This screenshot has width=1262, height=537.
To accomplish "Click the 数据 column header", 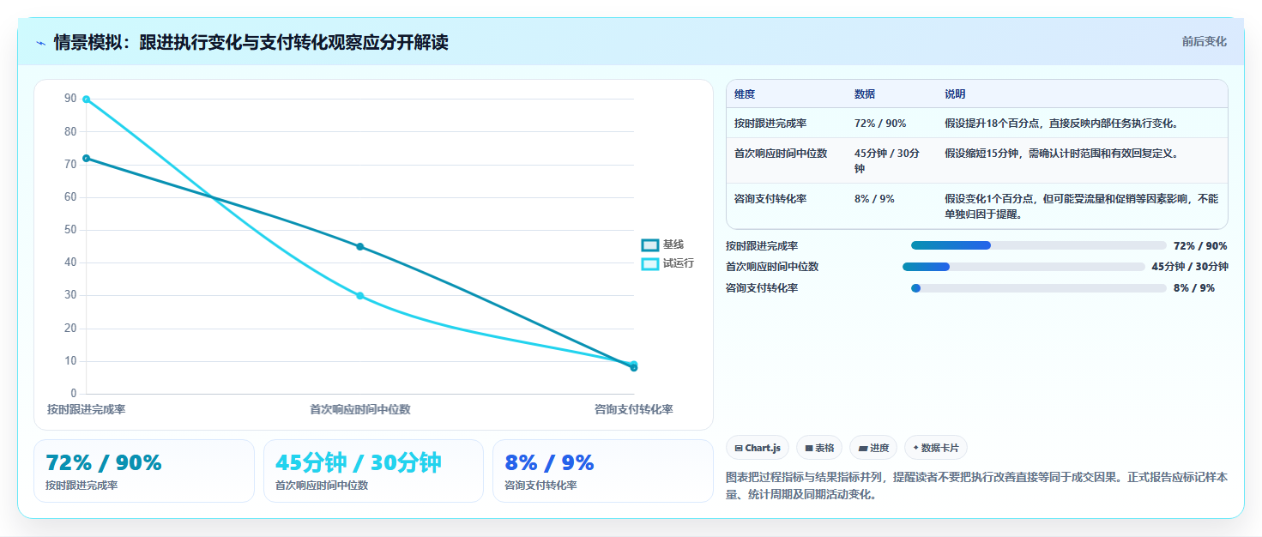I will (x=865, y=94).
